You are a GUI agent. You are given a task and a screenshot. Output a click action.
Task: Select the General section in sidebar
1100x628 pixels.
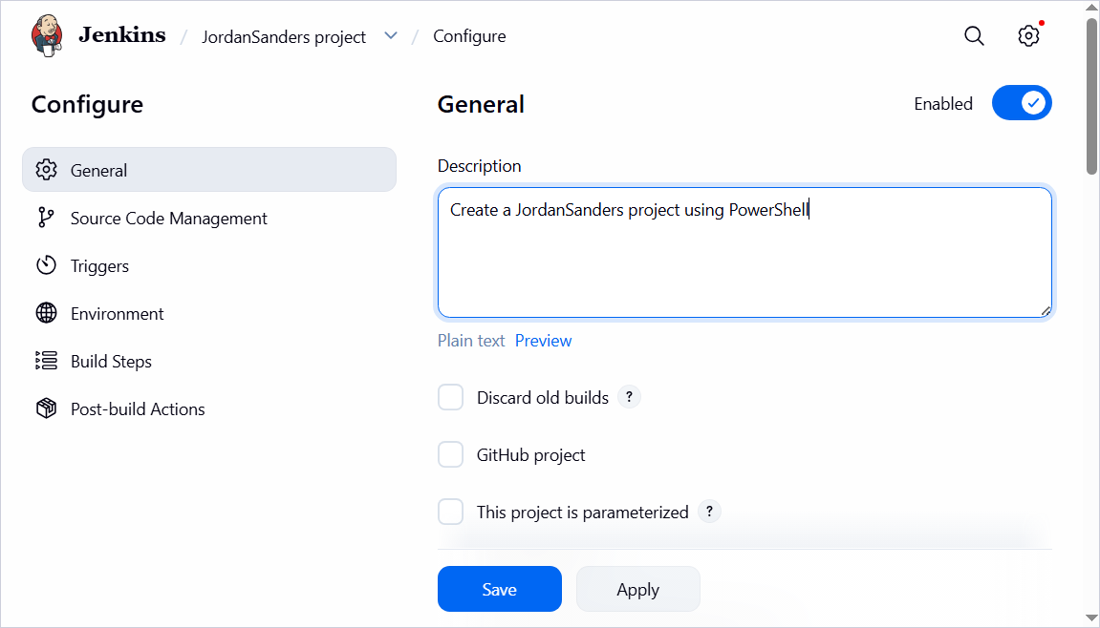click(209, 170)
